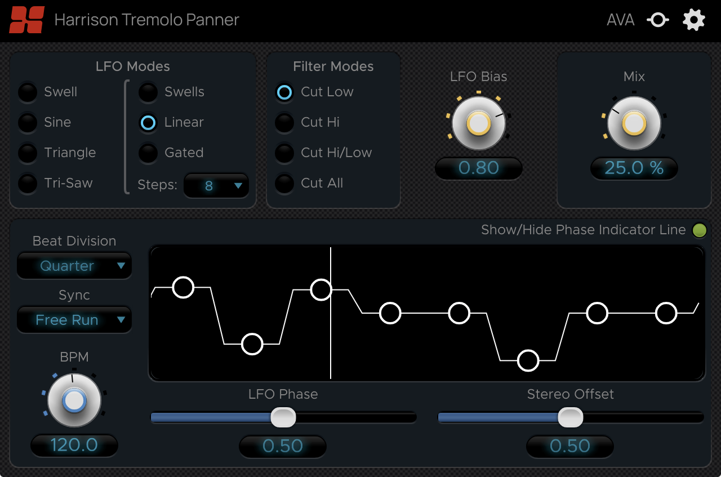Select the Tri-Saw LFO mode
Image resolution: width=721 pixels, height=477 pixels.
point(28,183)
